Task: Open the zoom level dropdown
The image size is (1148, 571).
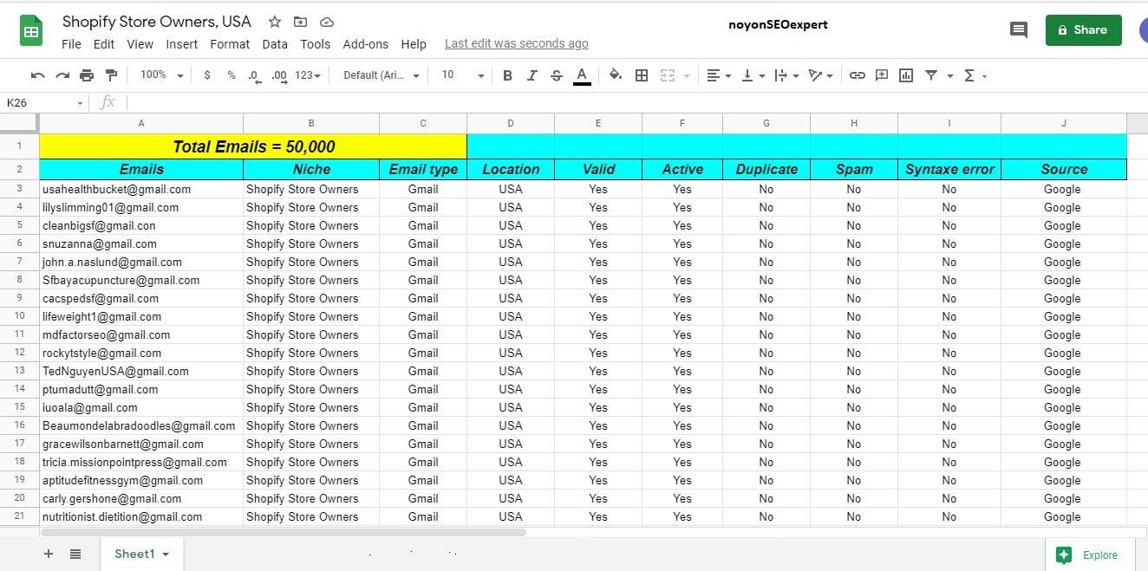Action: pos(160,75)
